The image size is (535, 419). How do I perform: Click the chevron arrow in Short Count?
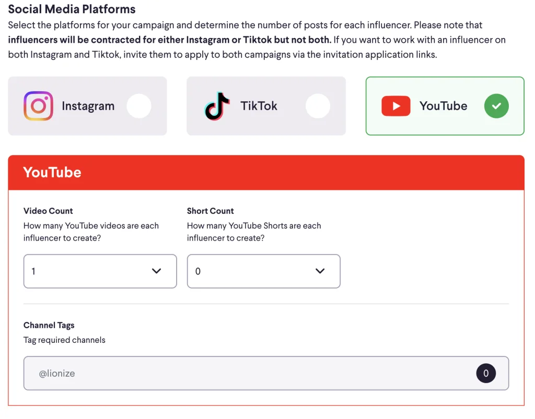click(320, 271)
